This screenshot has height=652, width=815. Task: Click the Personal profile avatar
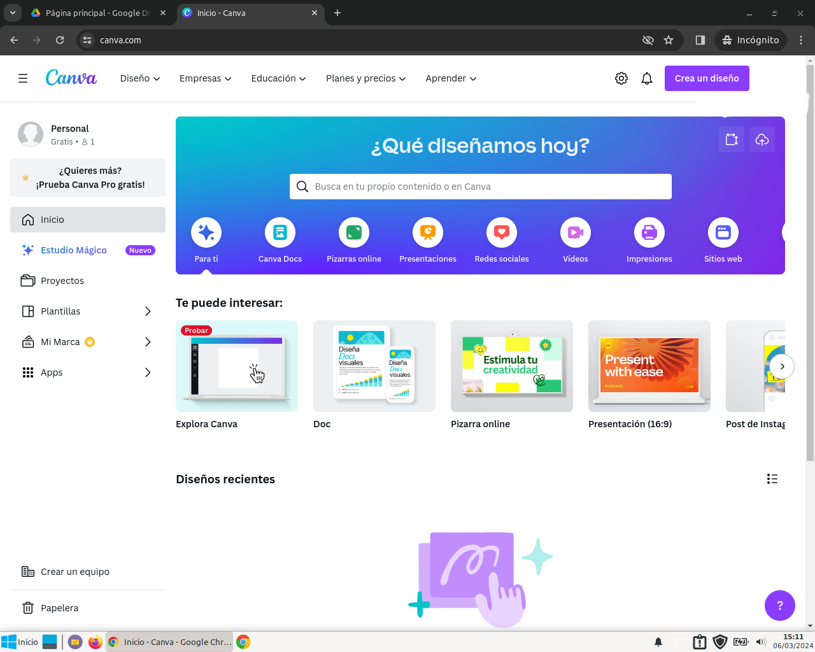pos(31,134)
